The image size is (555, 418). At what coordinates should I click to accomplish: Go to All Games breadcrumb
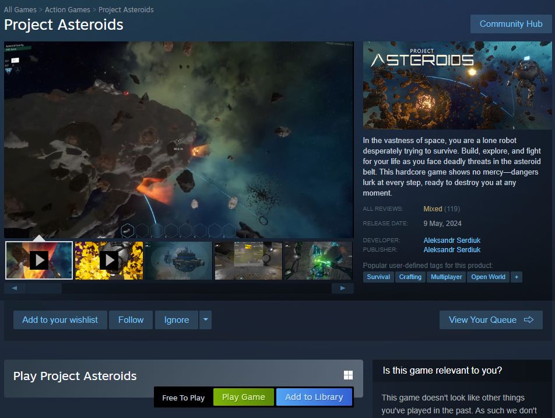(20, 9)
